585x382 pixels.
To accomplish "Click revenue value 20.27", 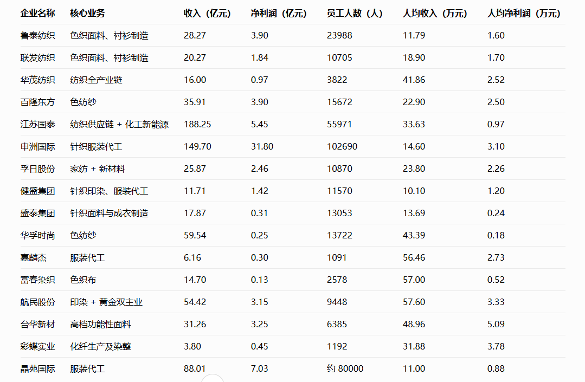I will coord(195,58).
